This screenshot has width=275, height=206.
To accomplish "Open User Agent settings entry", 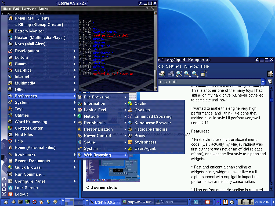I will (156, 149).
